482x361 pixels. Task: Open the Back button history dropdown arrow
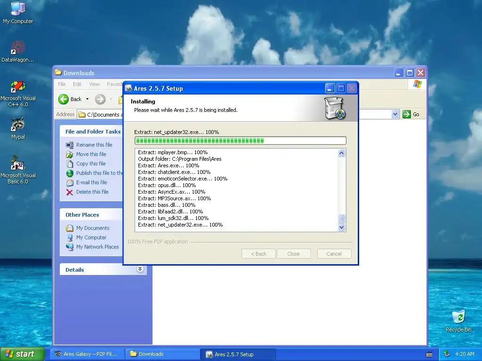pyautogui.click(x=87, y=99)
